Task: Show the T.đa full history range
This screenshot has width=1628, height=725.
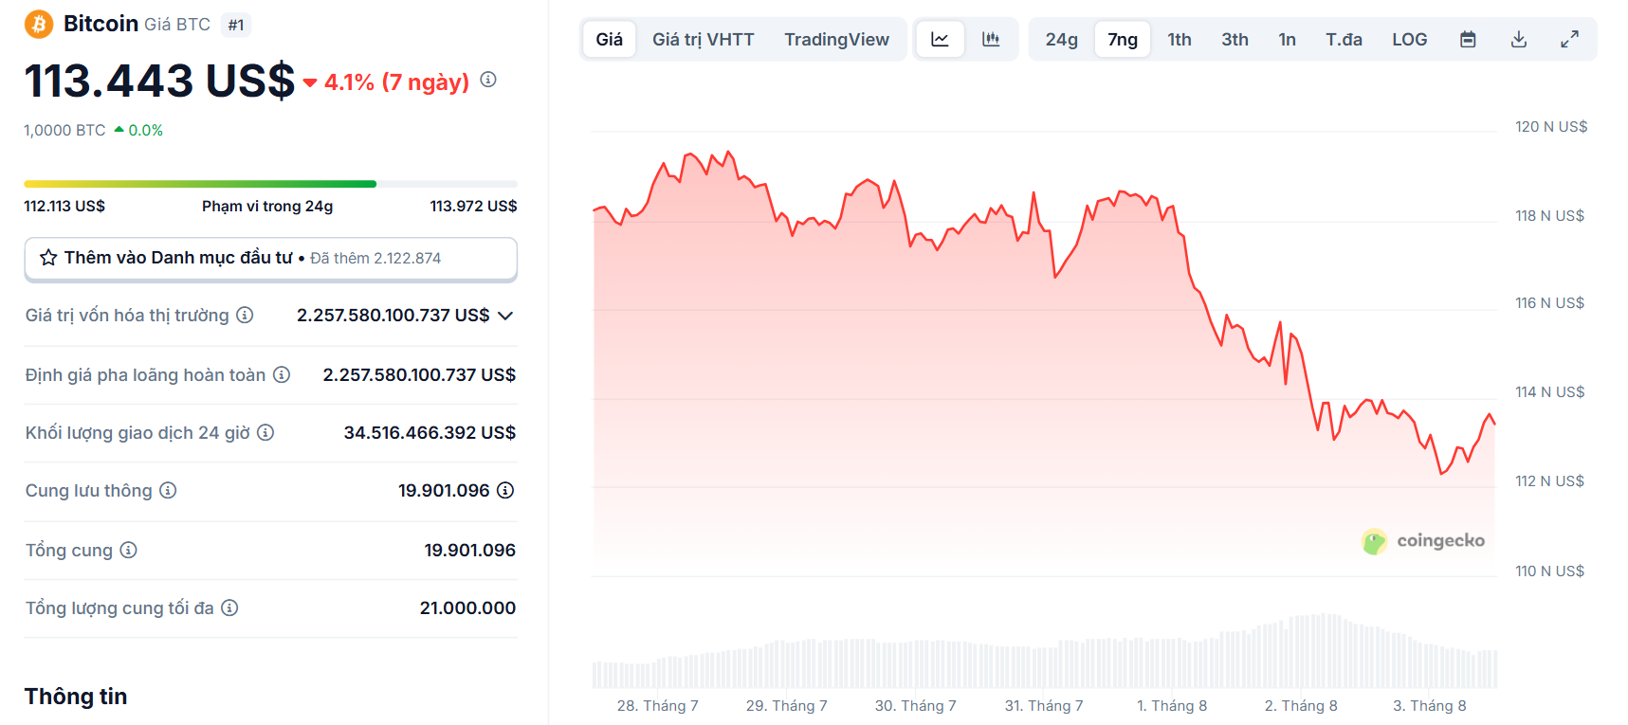Action: [1344, 40]
